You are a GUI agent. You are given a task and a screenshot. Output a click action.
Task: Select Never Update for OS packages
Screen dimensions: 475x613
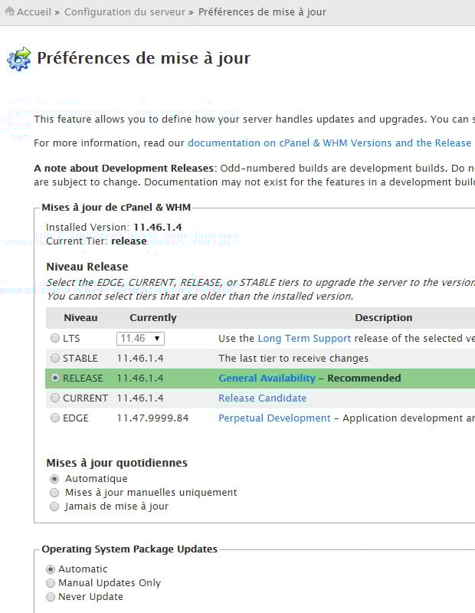(51, 597)
